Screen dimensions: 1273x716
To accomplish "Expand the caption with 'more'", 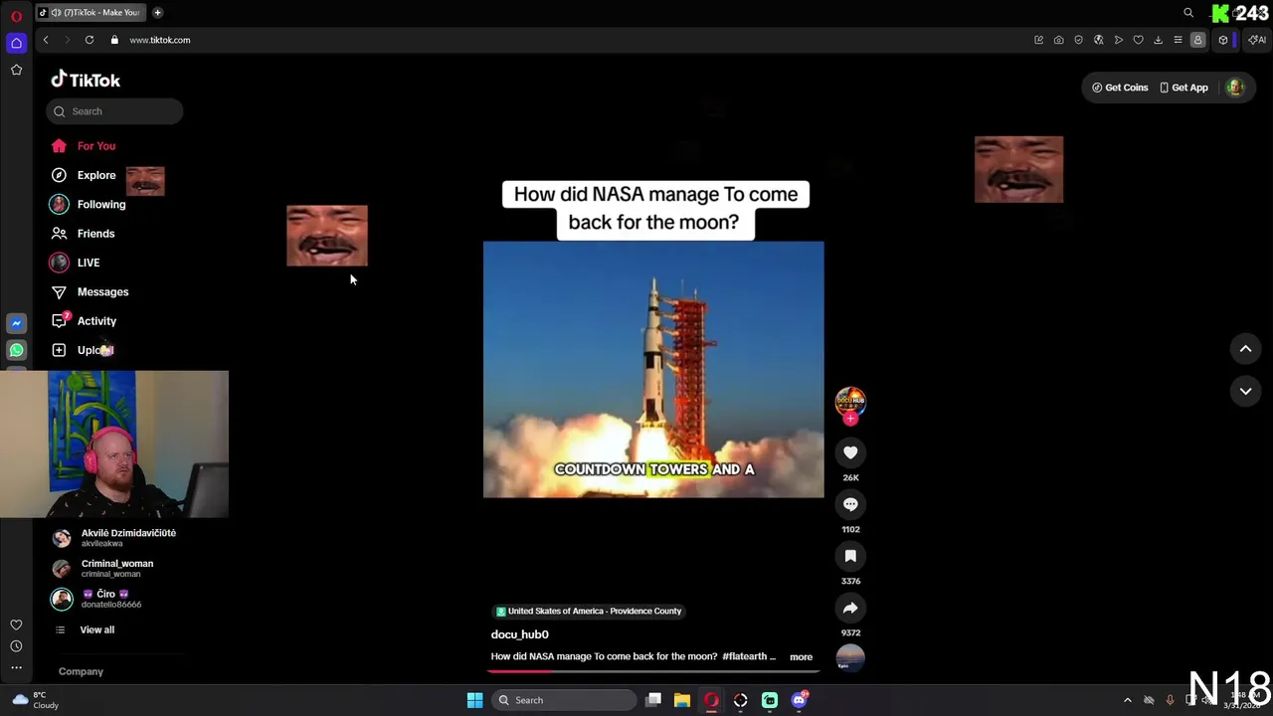I will (801, 656).
